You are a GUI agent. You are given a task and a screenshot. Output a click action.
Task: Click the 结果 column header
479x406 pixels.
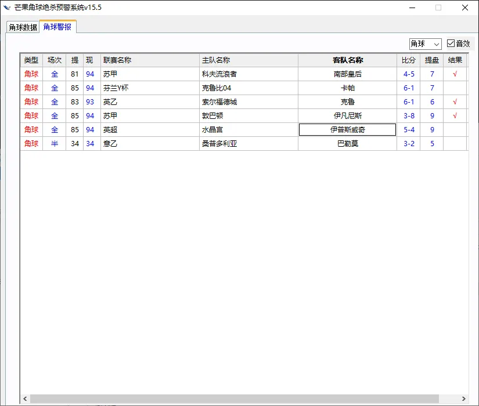pos(455,60)
